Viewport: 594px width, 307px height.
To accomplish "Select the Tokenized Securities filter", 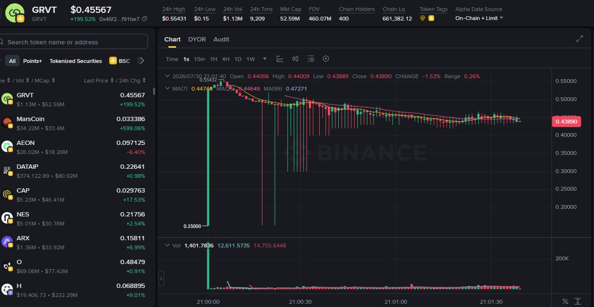I will pos(76,61).
